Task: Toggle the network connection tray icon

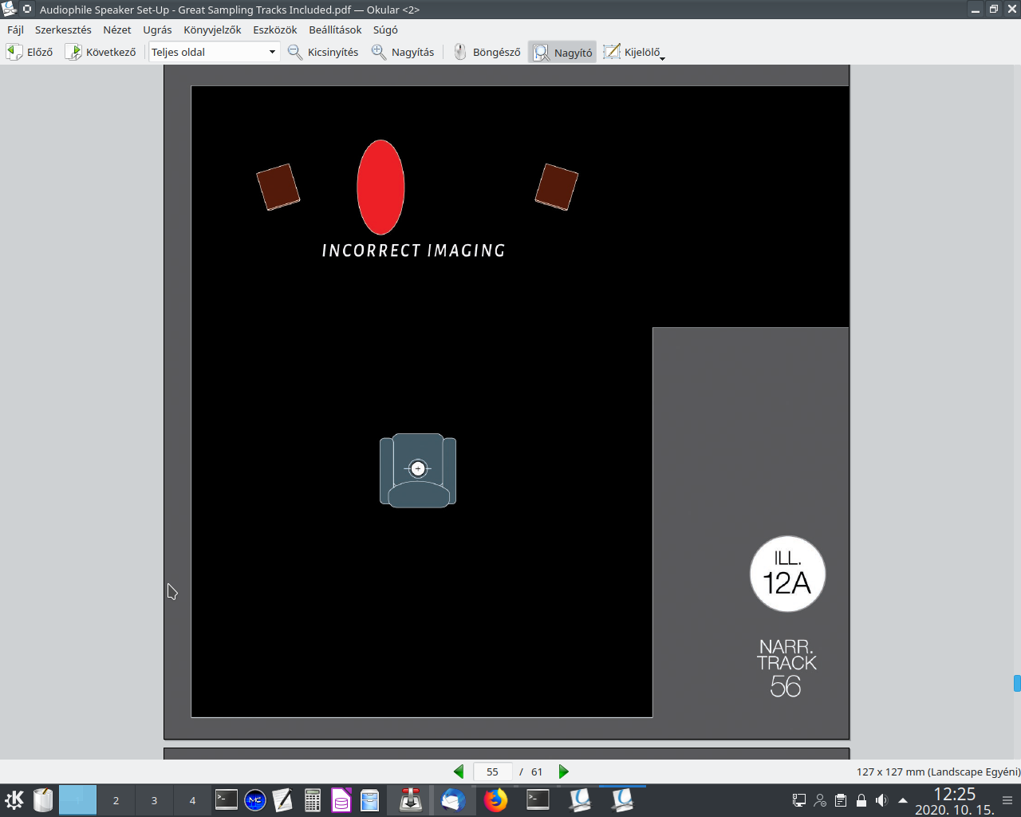Action: [x=798, y=800]
